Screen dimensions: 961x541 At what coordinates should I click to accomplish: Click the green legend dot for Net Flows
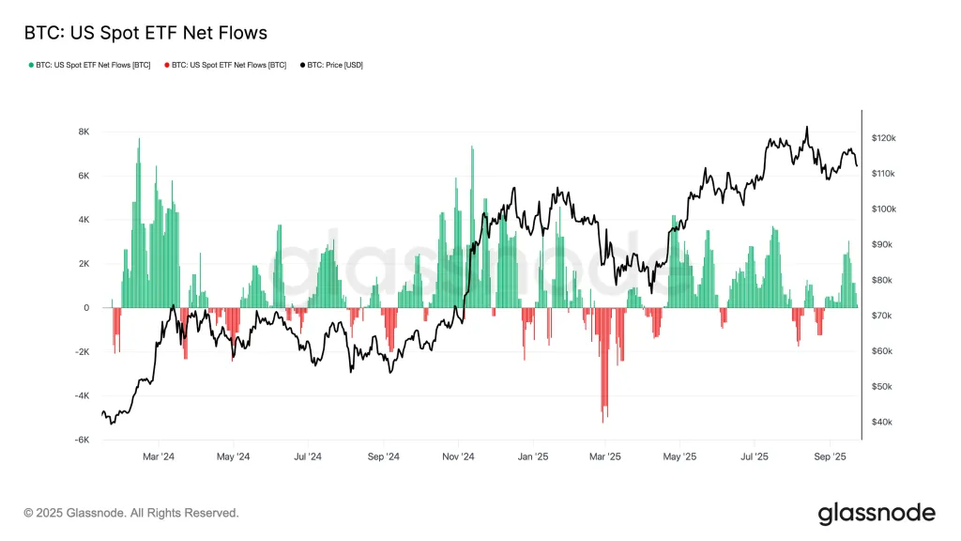click(x=31, y=65)
